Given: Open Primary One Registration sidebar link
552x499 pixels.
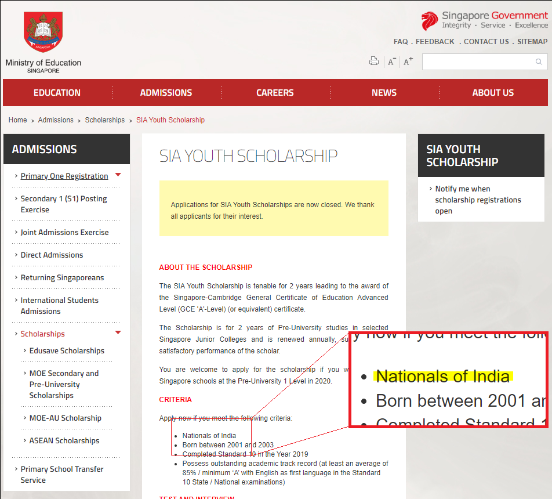Looking at the screenshot, I should (x=64, y=176).
